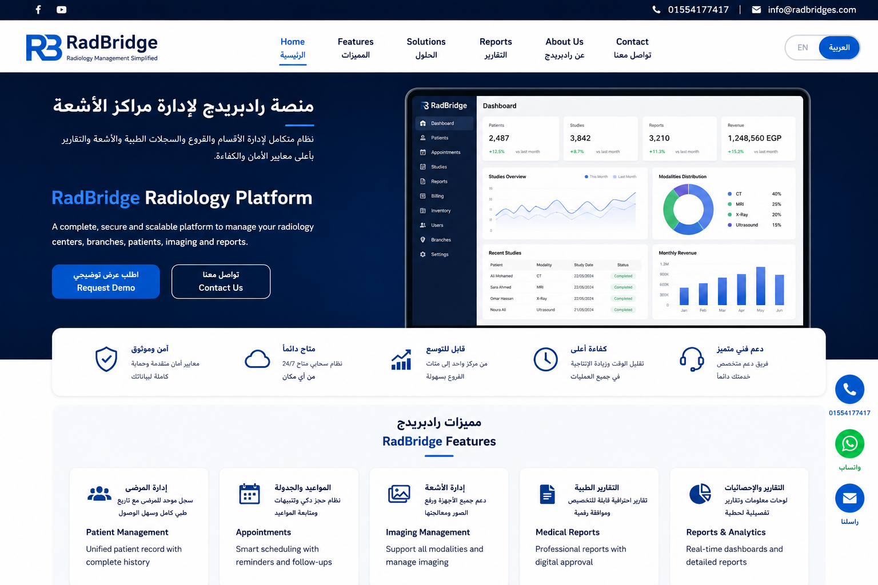
Task: Open the About Us navigation link
Action: point(564,48)
